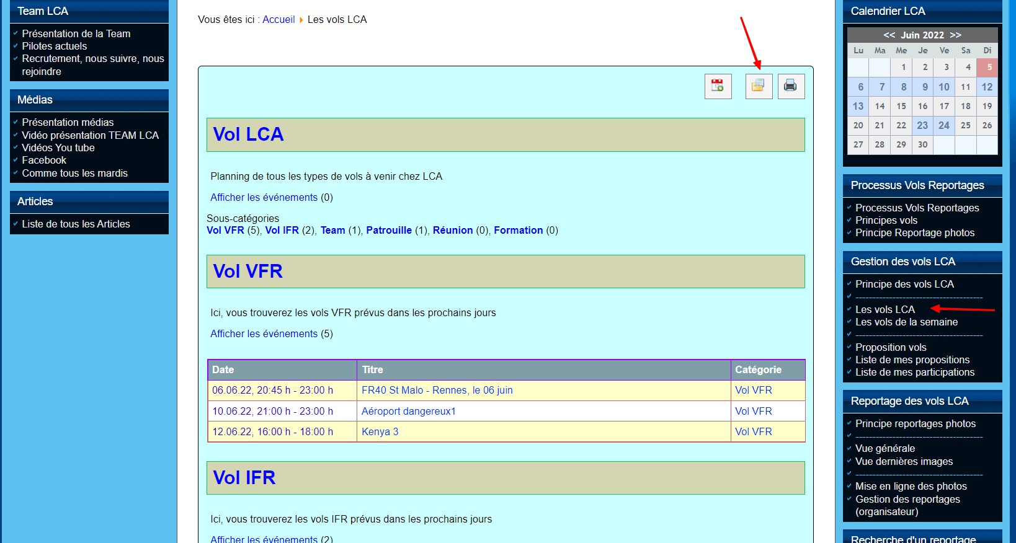Open the Vol IFR sub-category link
The height and width of the screenshot is (543, 1016).
click(282, 231)
